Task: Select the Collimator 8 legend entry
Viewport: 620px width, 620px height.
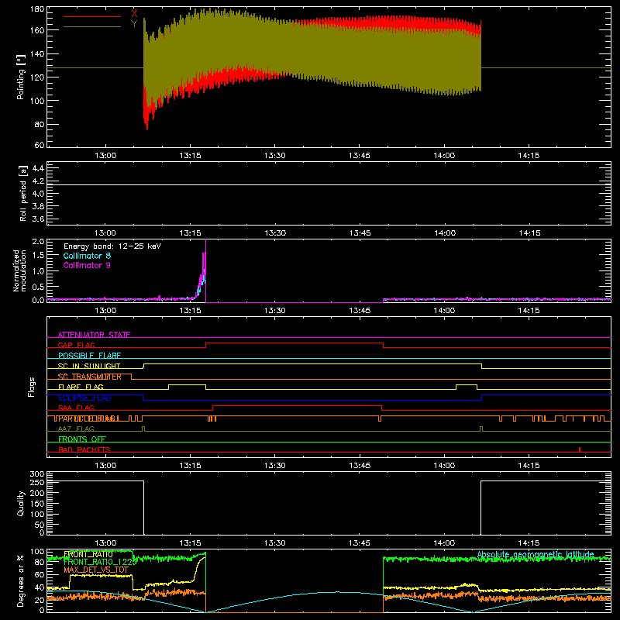Action: coord(87,256)
